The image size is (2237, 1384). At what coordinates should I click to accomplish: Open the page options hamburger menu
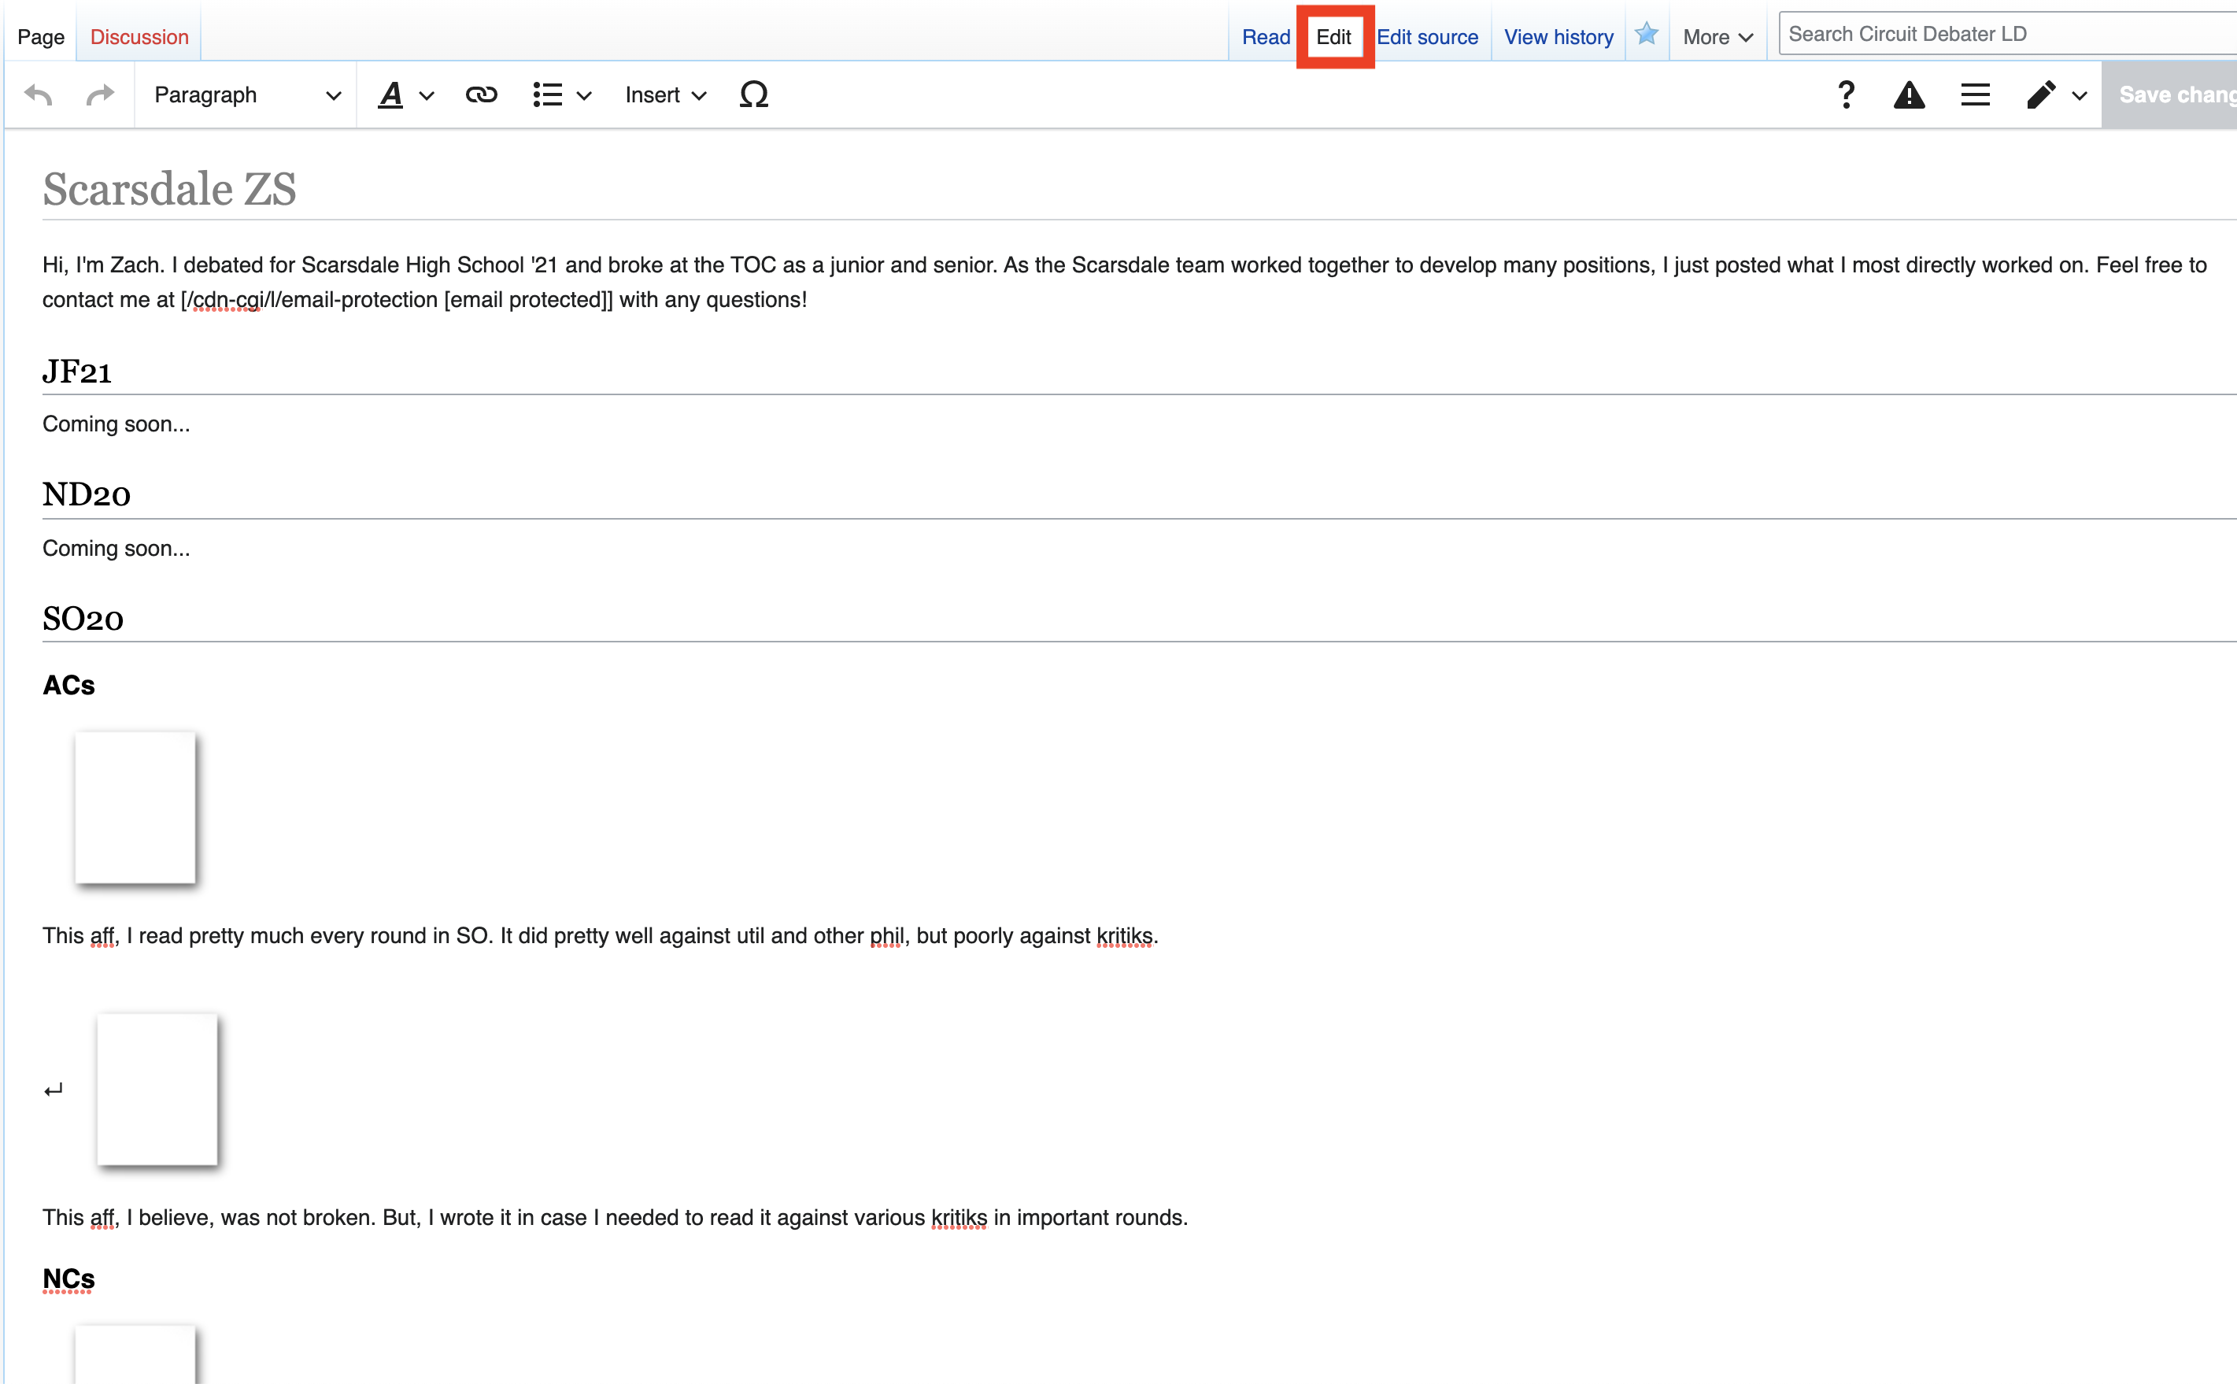(1976, 94)
